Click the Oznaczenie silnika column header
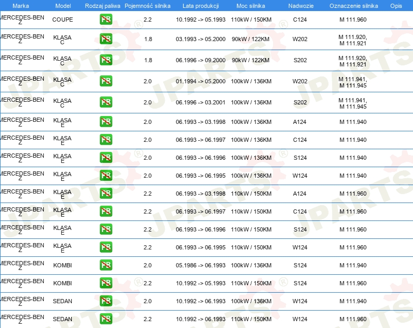Screen dimensions: 413x328 (x=353, y=6)
